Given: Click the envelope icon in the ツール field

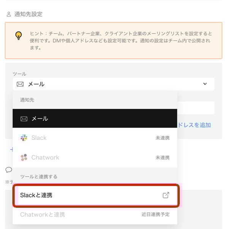Looking at the screenshot, I should pyautogui.click(x=20, y=84).
